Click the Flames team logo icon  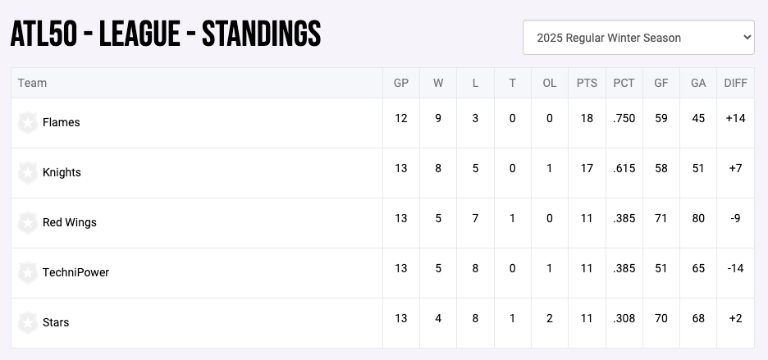[x=28, y=123]
